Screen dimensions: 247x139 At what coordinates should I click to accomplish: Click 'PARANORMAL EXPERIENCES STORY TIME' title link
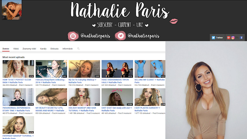(16, 109)
